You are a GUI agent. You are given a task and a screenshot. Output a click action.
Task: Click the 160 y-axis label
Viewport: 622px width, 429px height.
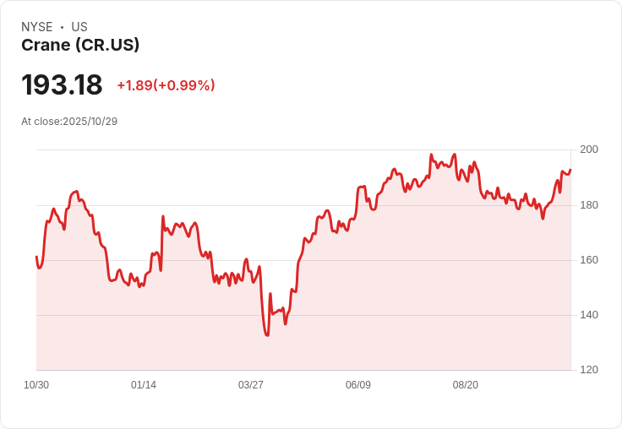pos(588,260)
